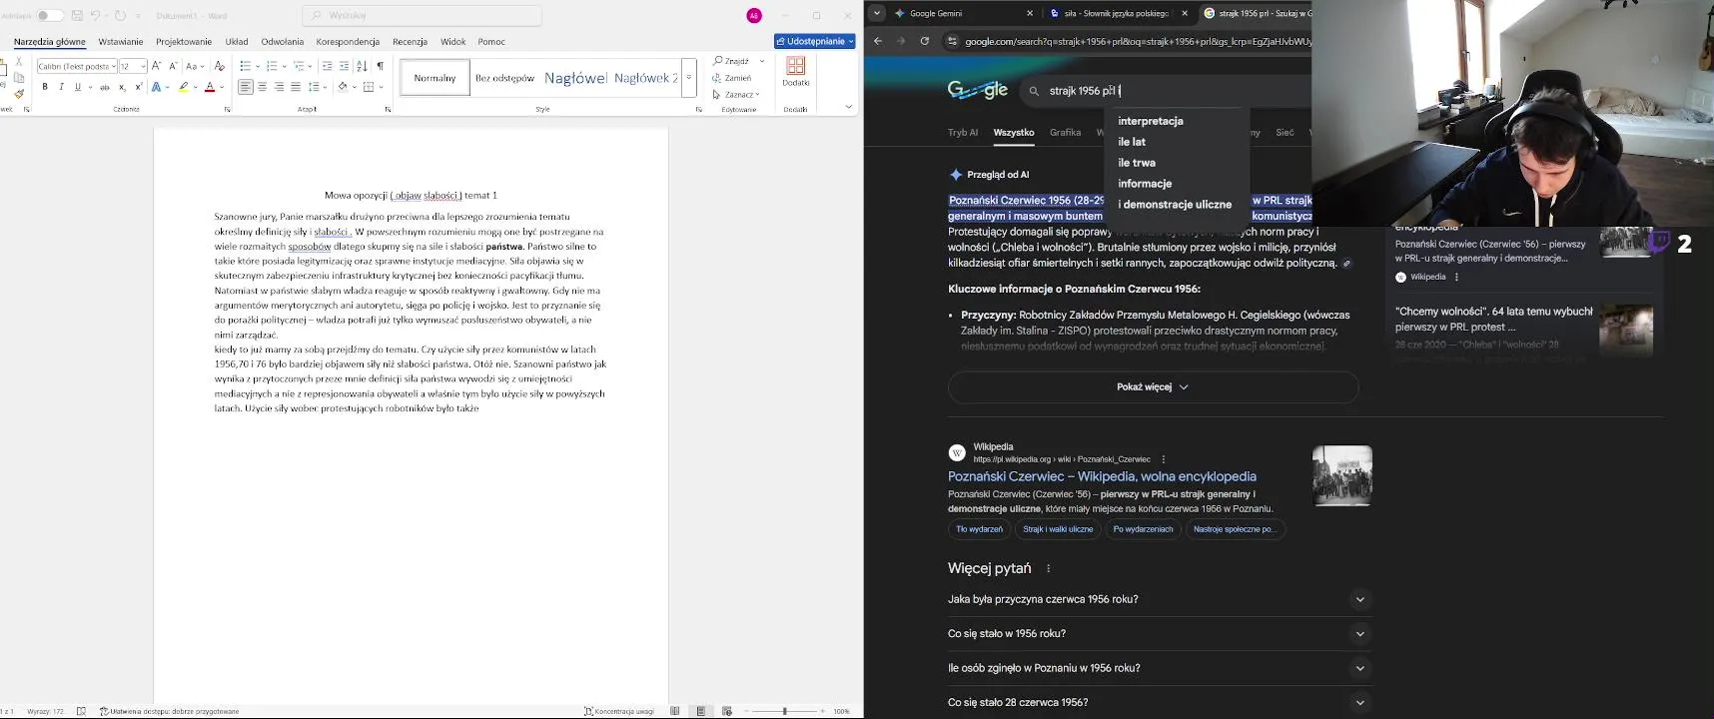Center the paragraph text

[262, 87]
